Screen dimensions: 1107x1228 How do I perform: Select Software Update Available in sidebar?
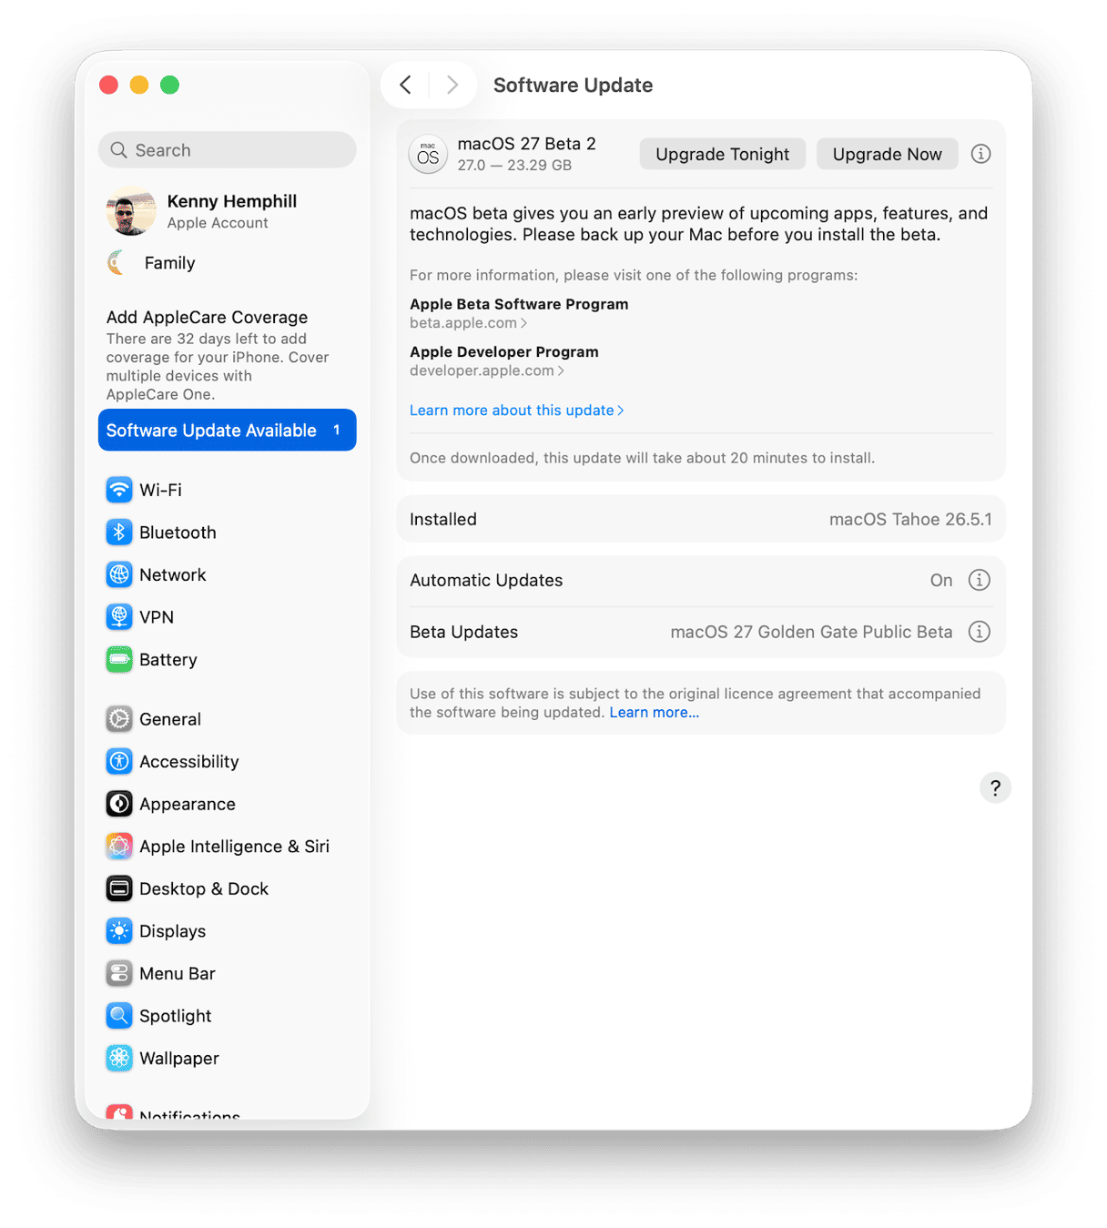[227, 431]
